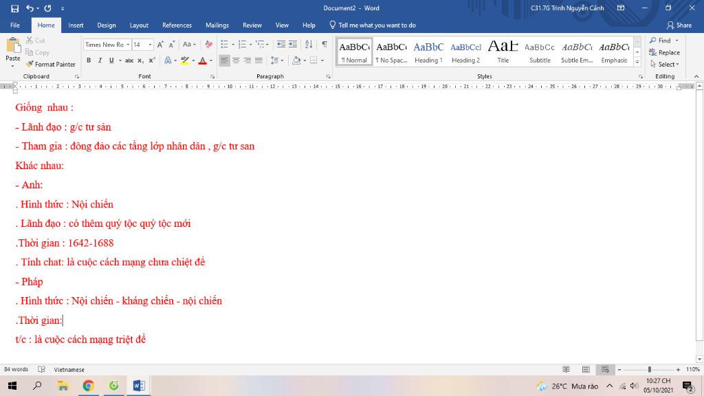Increase font size with grow button
Viewport: 704px width, 396px height.
pyautogui.click(x=160, y=45)
